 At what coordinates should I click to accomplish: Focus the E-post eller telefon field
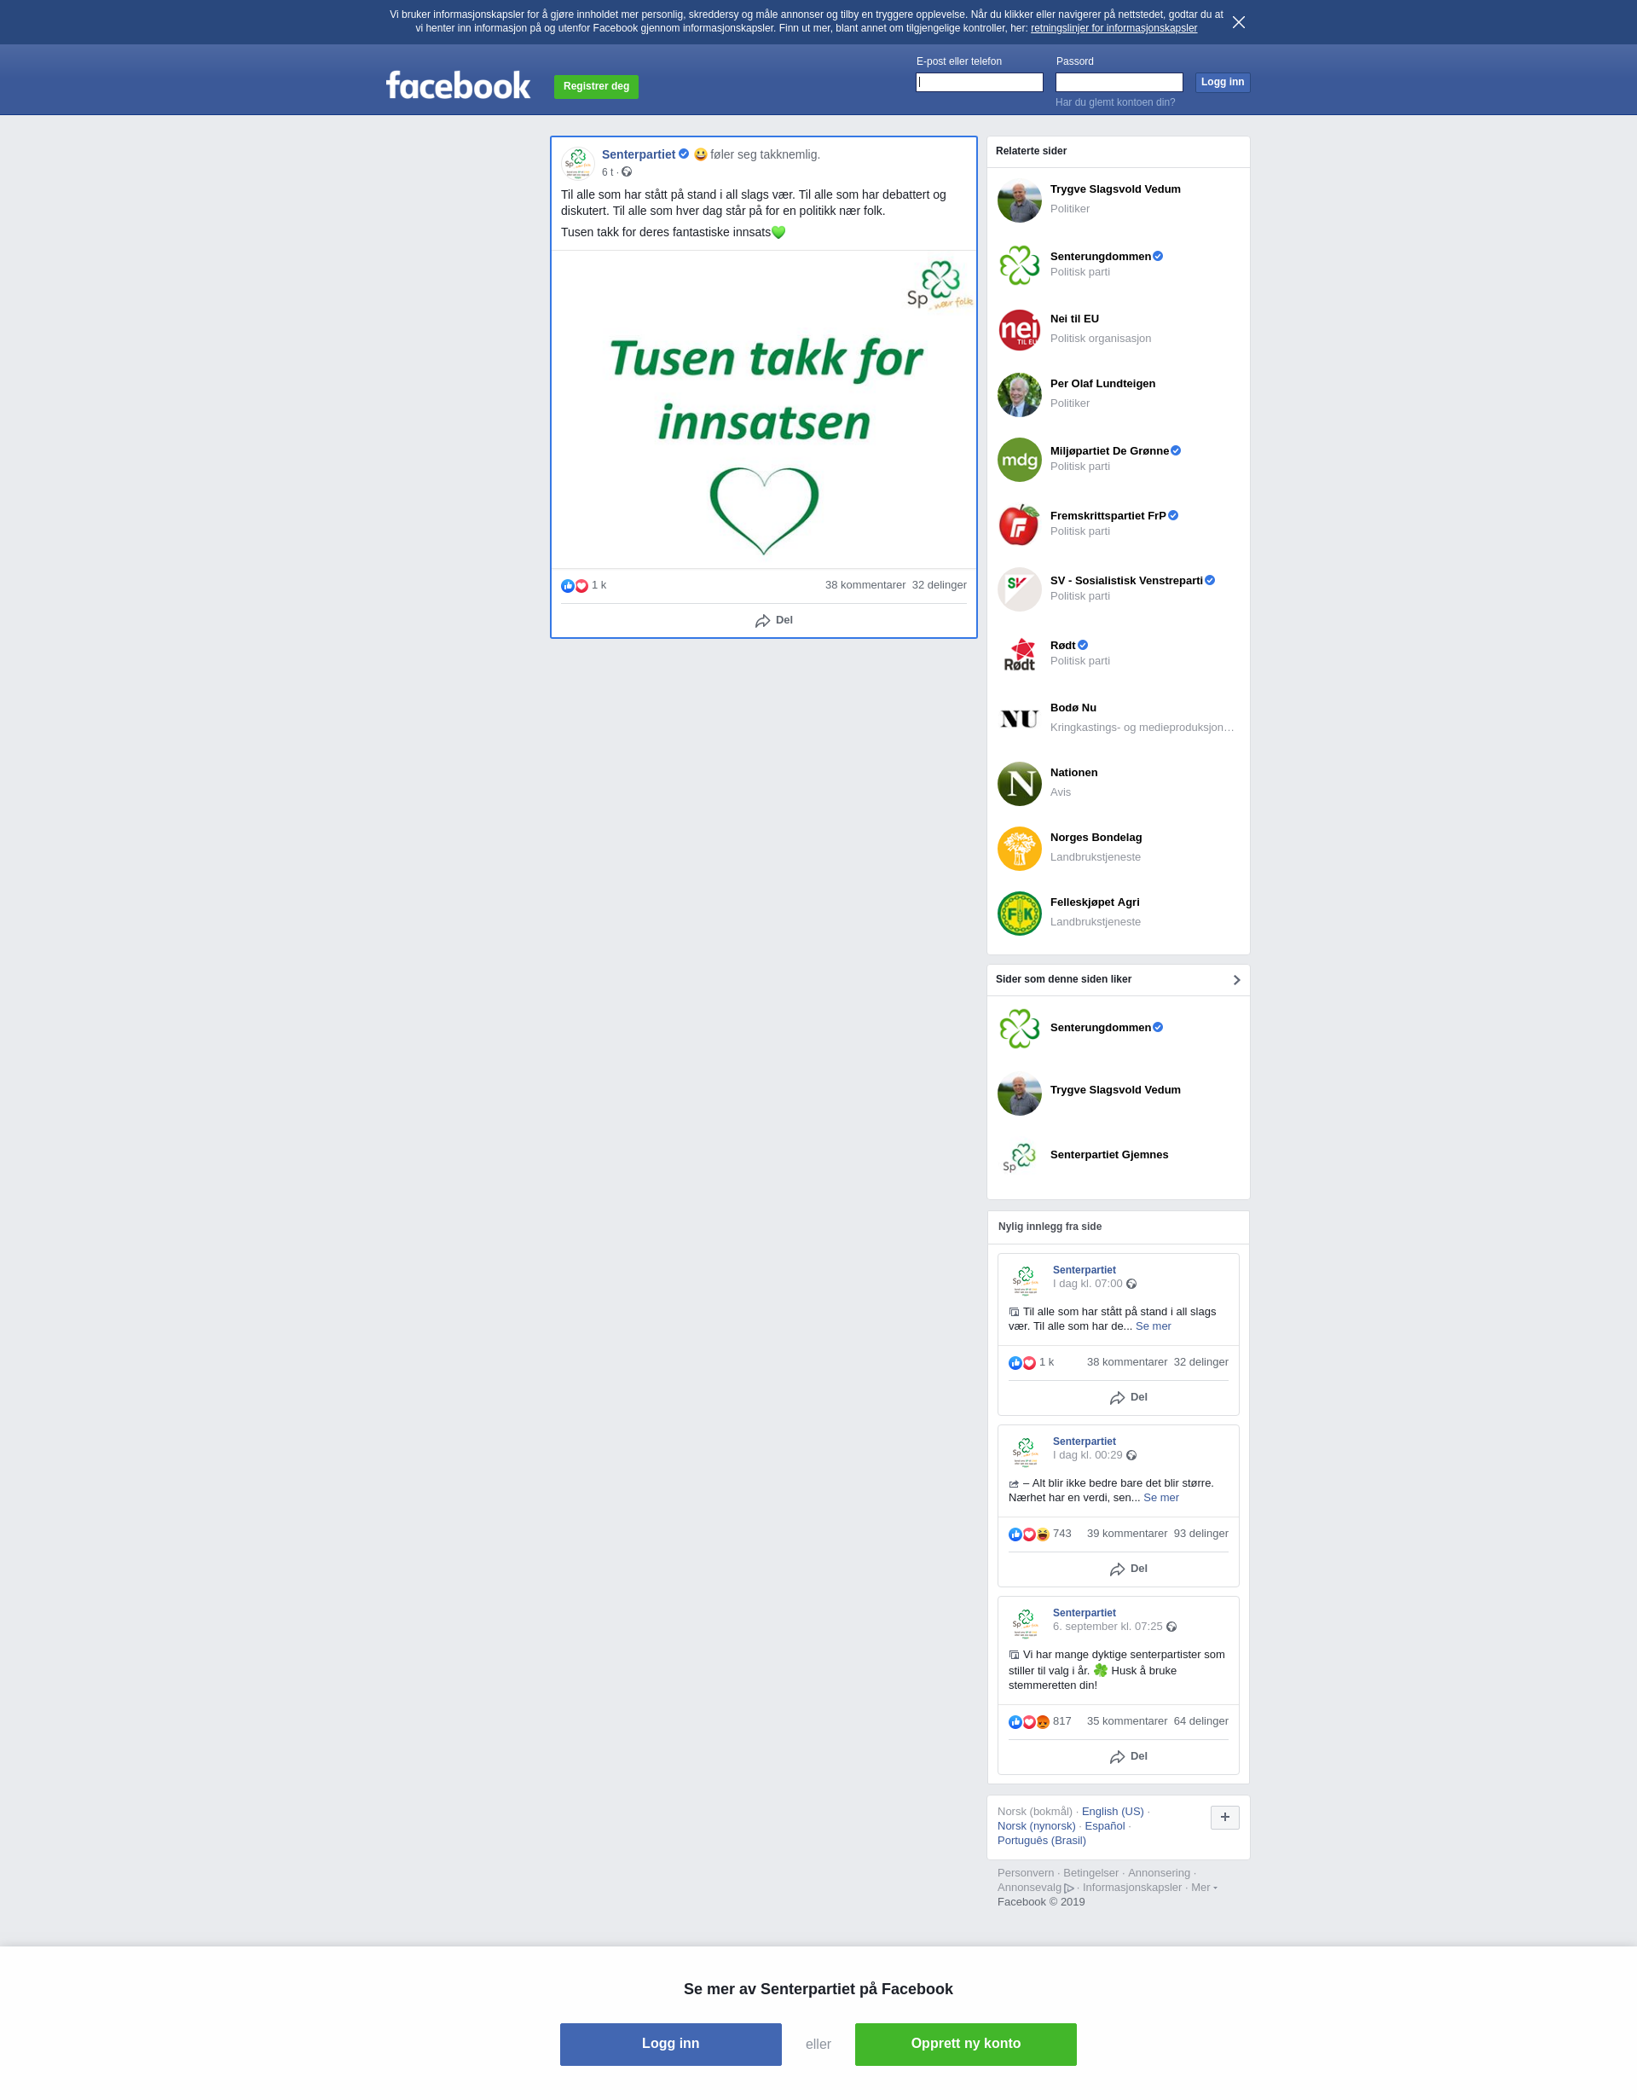pyautogui.click(x=979, y=83)
